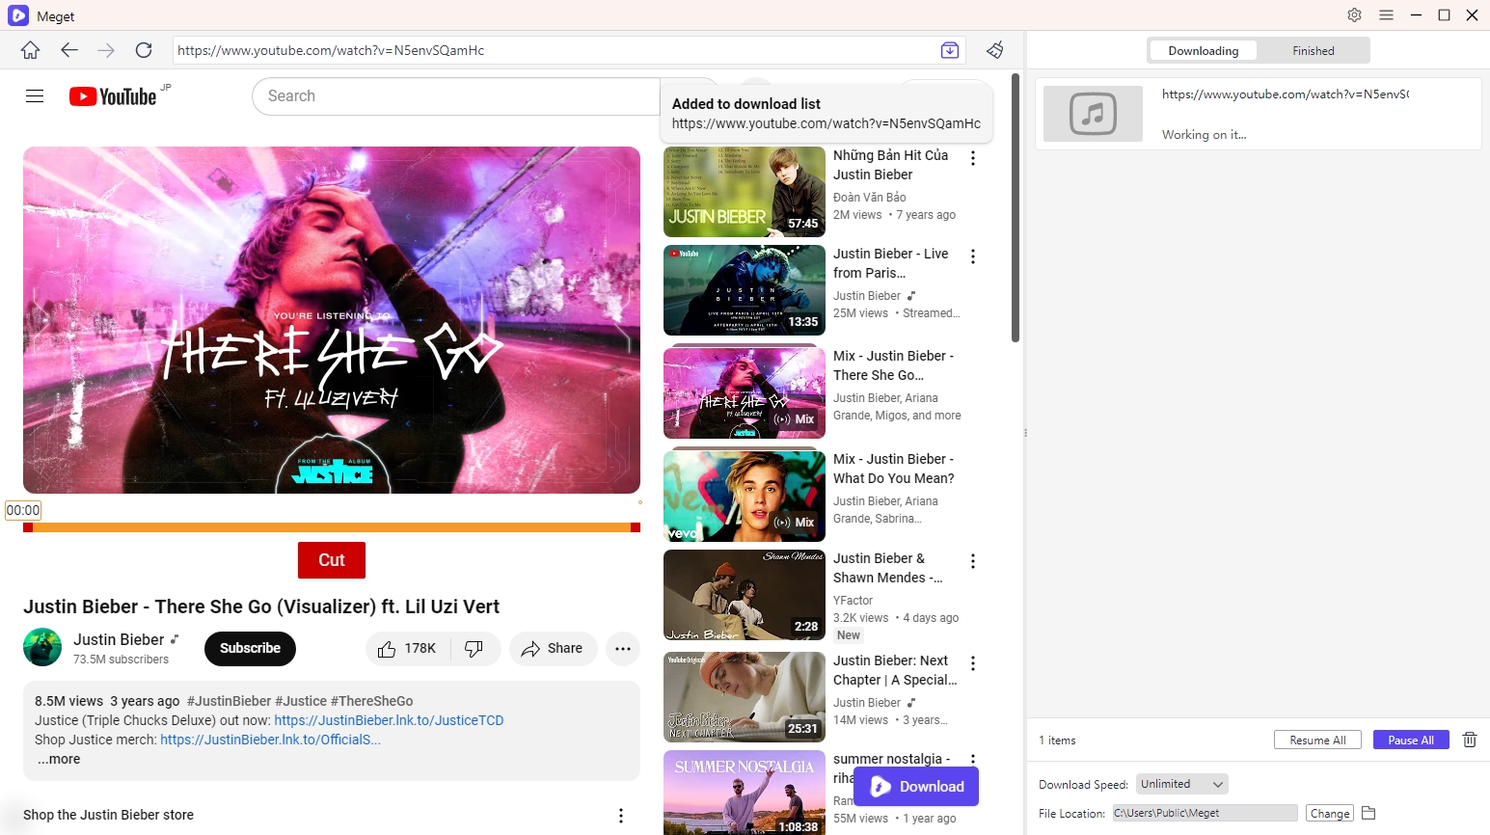
Task: Like the video with 178K likes
Action: click(x=406, y=649)
